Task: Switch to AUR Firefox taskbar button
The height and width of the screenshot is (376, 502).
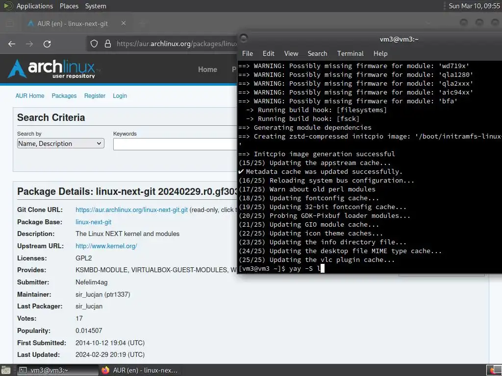Action: (x=140, y=370)
